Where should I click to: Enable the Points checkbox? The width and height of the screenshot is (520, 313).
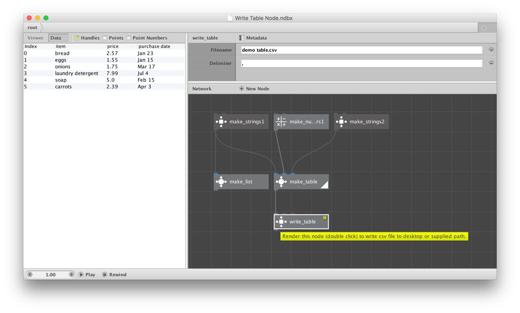pyautogui.click(x=105, y=38)
